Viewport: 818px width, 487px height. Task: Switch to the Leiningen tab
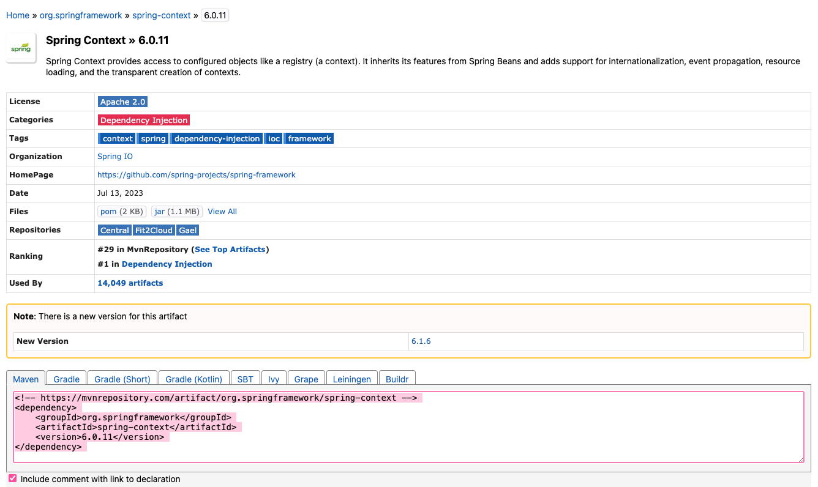tap(352, 379)
